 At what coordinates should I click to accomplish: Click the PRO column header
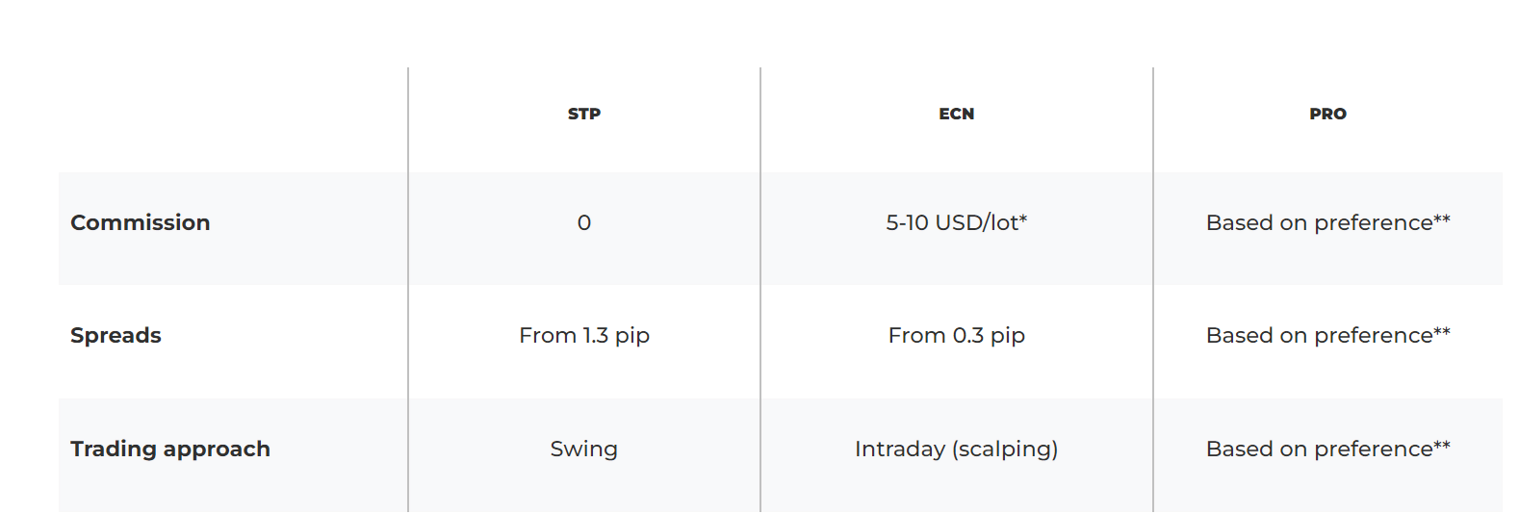point(1327,114)
